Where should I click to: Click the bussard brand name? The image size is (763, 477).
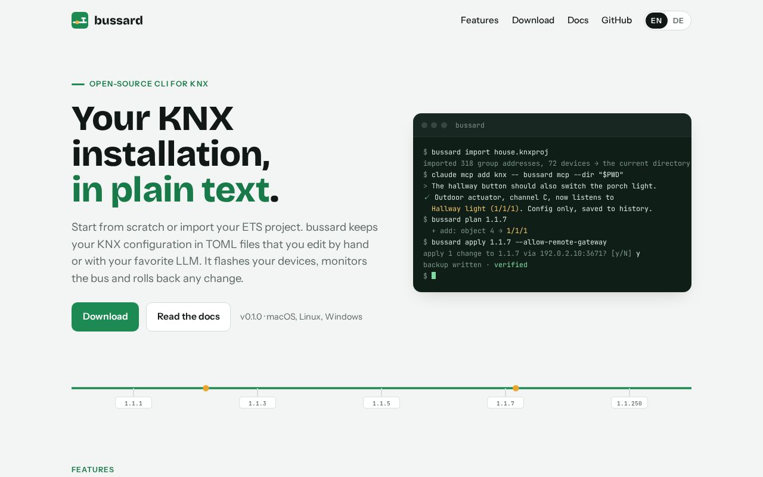pyautogui.click(x=118, y=20)
